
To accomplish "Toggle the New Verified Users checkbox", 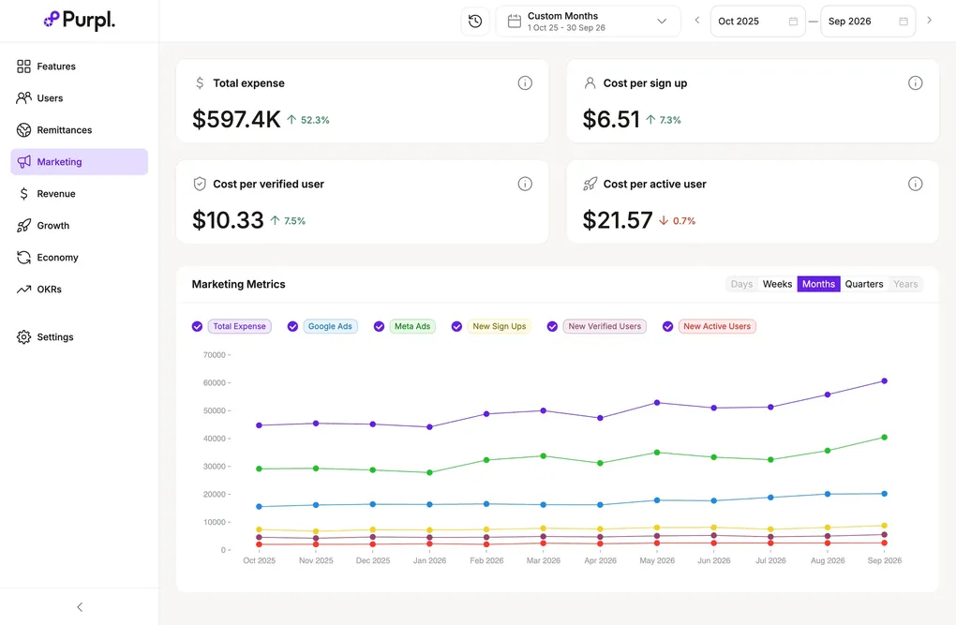I will [552, 326].
